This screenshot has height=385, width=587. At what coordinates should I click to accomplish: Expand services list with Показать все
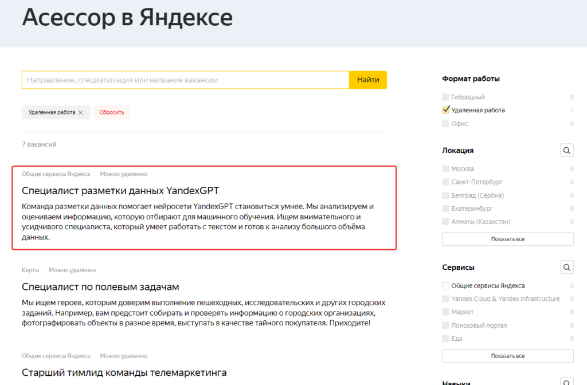tap(508, 356)
